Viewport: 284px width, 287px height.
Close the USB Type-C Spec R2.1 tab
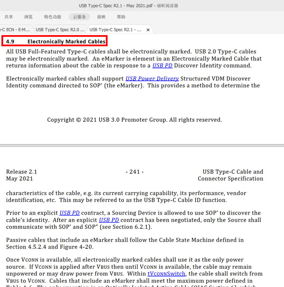(x=148, y=30)
